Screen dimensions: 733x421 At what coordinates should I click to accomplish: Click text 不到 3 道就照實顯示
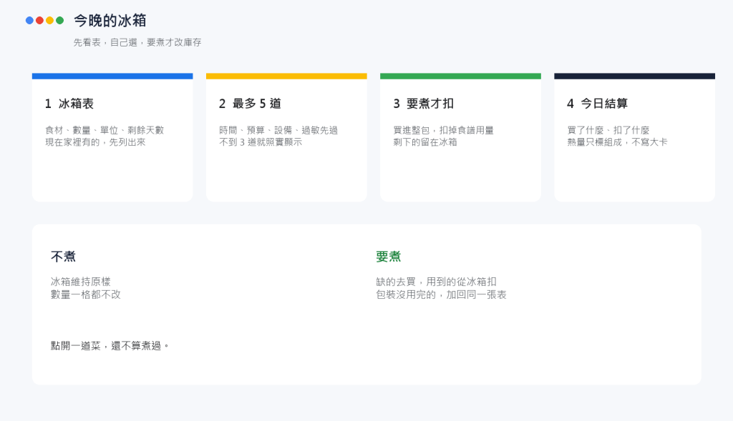pos(261,142)
